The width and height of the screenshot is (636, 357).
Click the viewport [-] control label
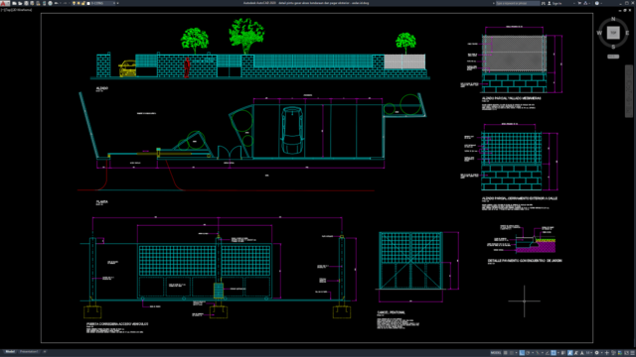tap(2, 10)
